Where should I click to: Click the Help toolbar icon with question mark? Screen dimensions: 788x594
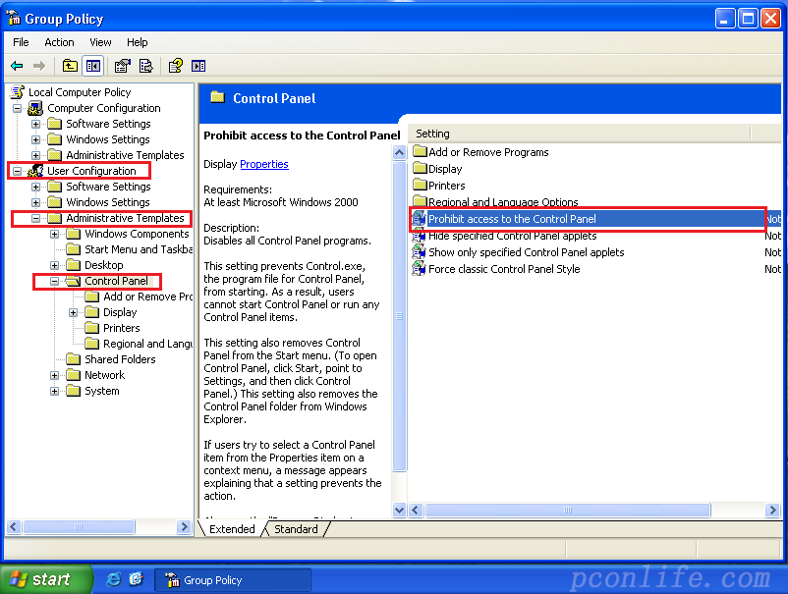point(175,66)
